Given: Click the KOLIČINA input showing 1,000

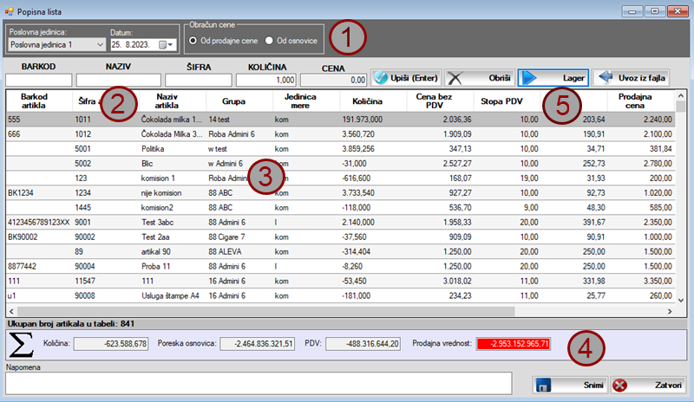Looking at the screenshot, I should click(x=266, y=80).
